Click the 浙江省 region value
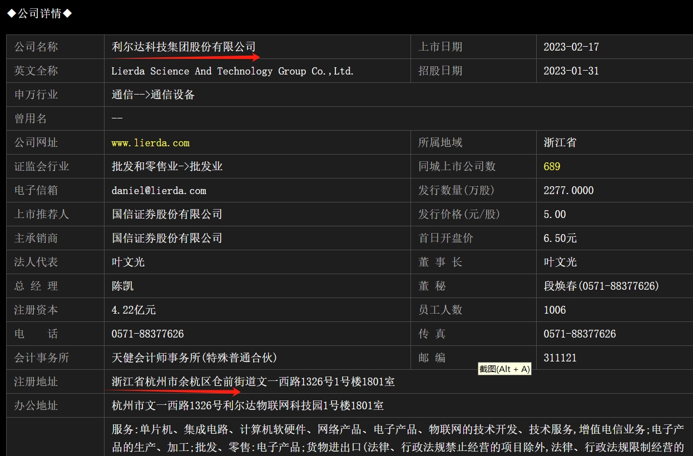 [x=560, y=143]
